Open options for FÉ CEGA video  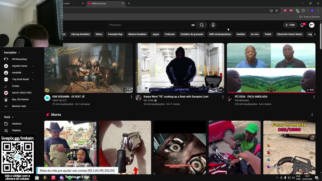(x=314, y=97)
